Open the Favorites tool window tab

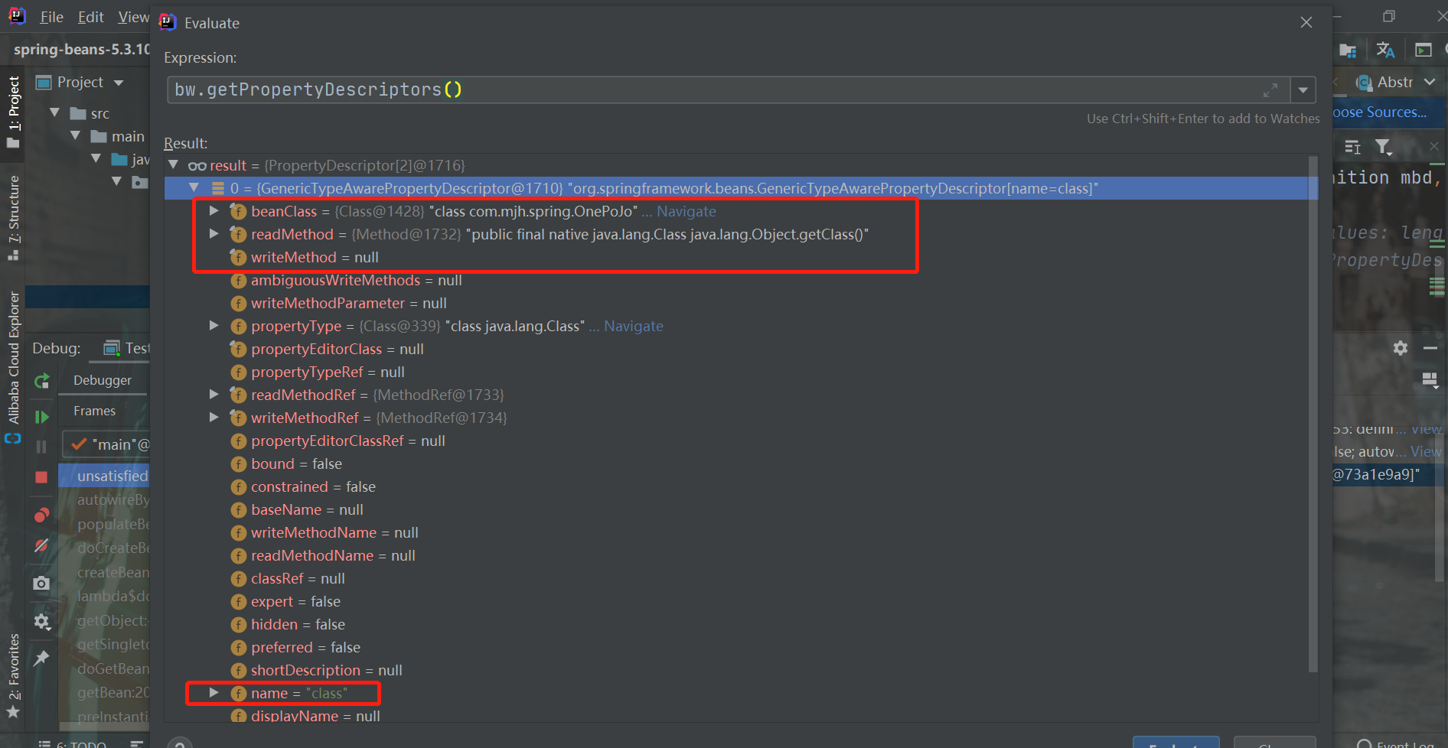13,675
